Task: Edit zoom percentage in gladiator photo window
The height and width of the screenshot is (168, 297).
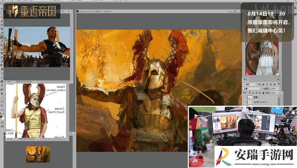Action: (x=7, y=82)
